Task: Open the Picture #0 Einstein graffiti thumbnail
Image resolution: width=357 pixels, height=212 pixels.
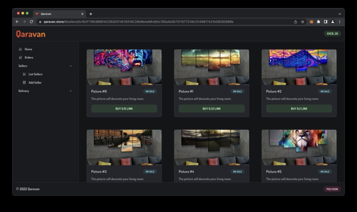Action: pos(124,67)
